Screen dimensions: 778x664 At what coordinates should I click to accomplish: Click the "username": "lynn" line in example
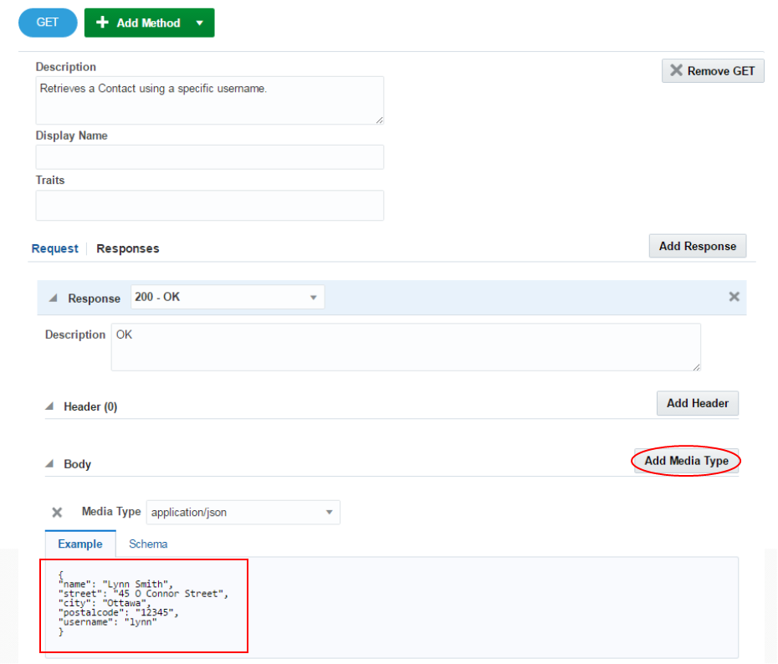pyautogui.click(x=107, y=622)
